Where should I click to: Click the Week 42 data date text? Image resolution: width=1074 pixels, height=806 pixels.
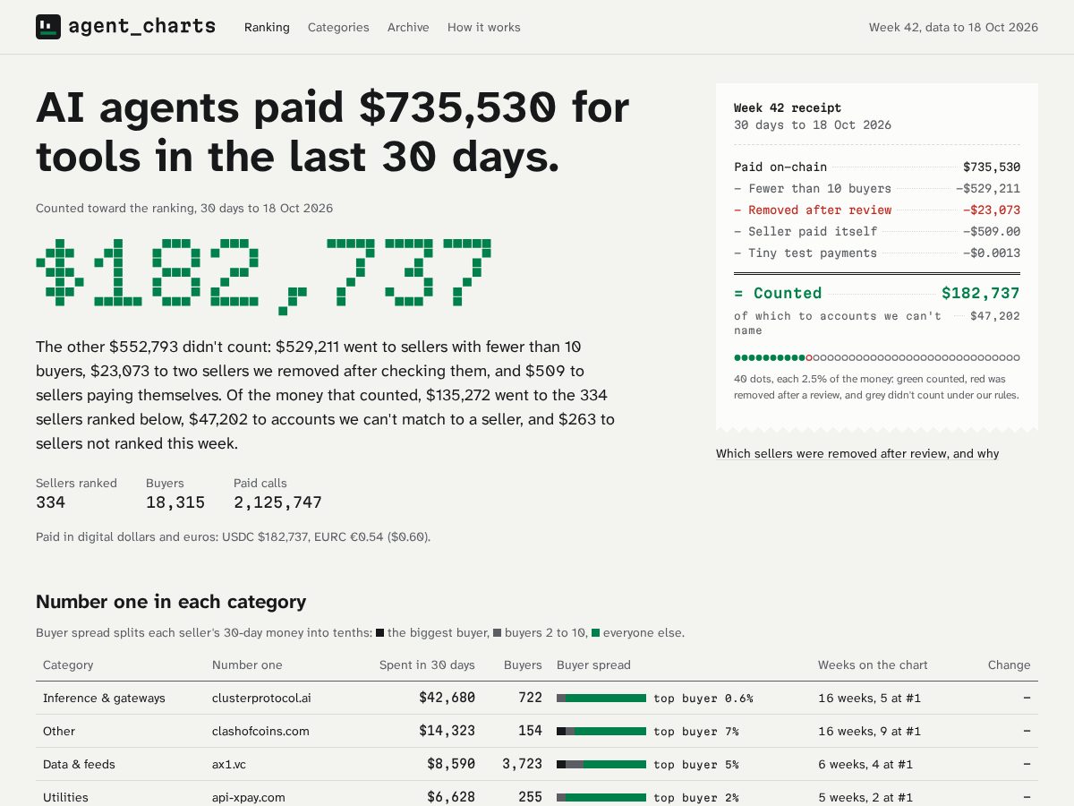[953, 28]
